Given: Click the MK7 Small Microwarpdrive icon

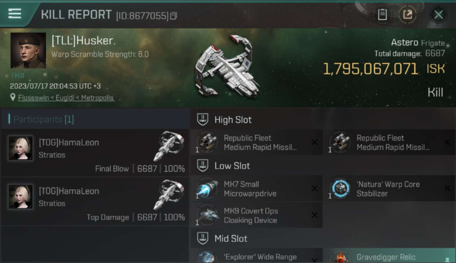Looking at the screenshot, I should [x=207, y=188].
